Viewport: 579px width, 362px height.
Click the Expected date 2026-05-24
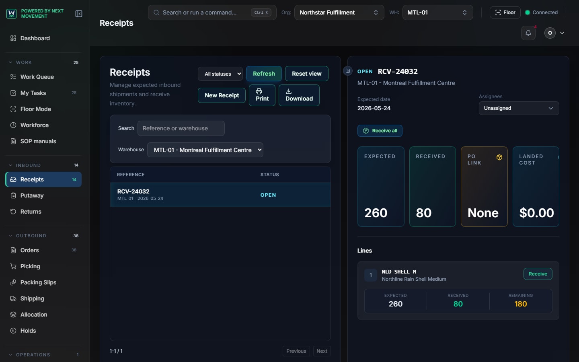374,108
